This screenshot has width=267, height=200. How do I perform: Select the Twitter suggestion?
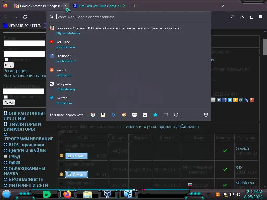click(x=129, y=100)
